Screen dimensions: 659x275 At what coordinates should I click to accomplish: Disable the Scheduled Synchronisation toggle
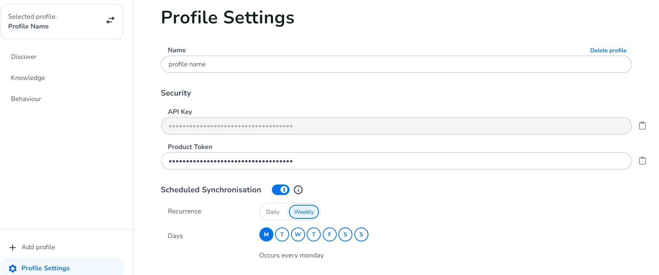280,190
